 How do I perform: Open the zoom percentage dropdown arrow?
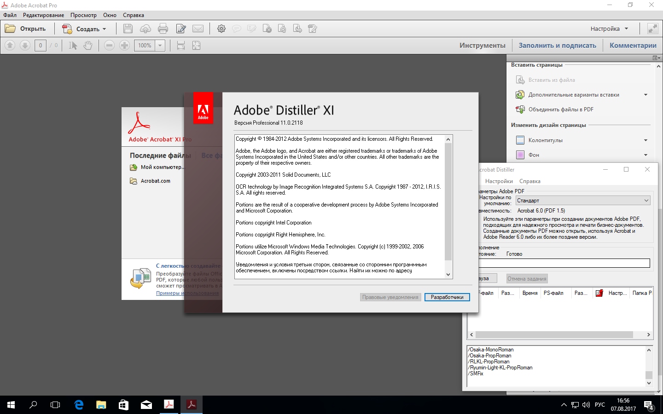tap(160, 45)
